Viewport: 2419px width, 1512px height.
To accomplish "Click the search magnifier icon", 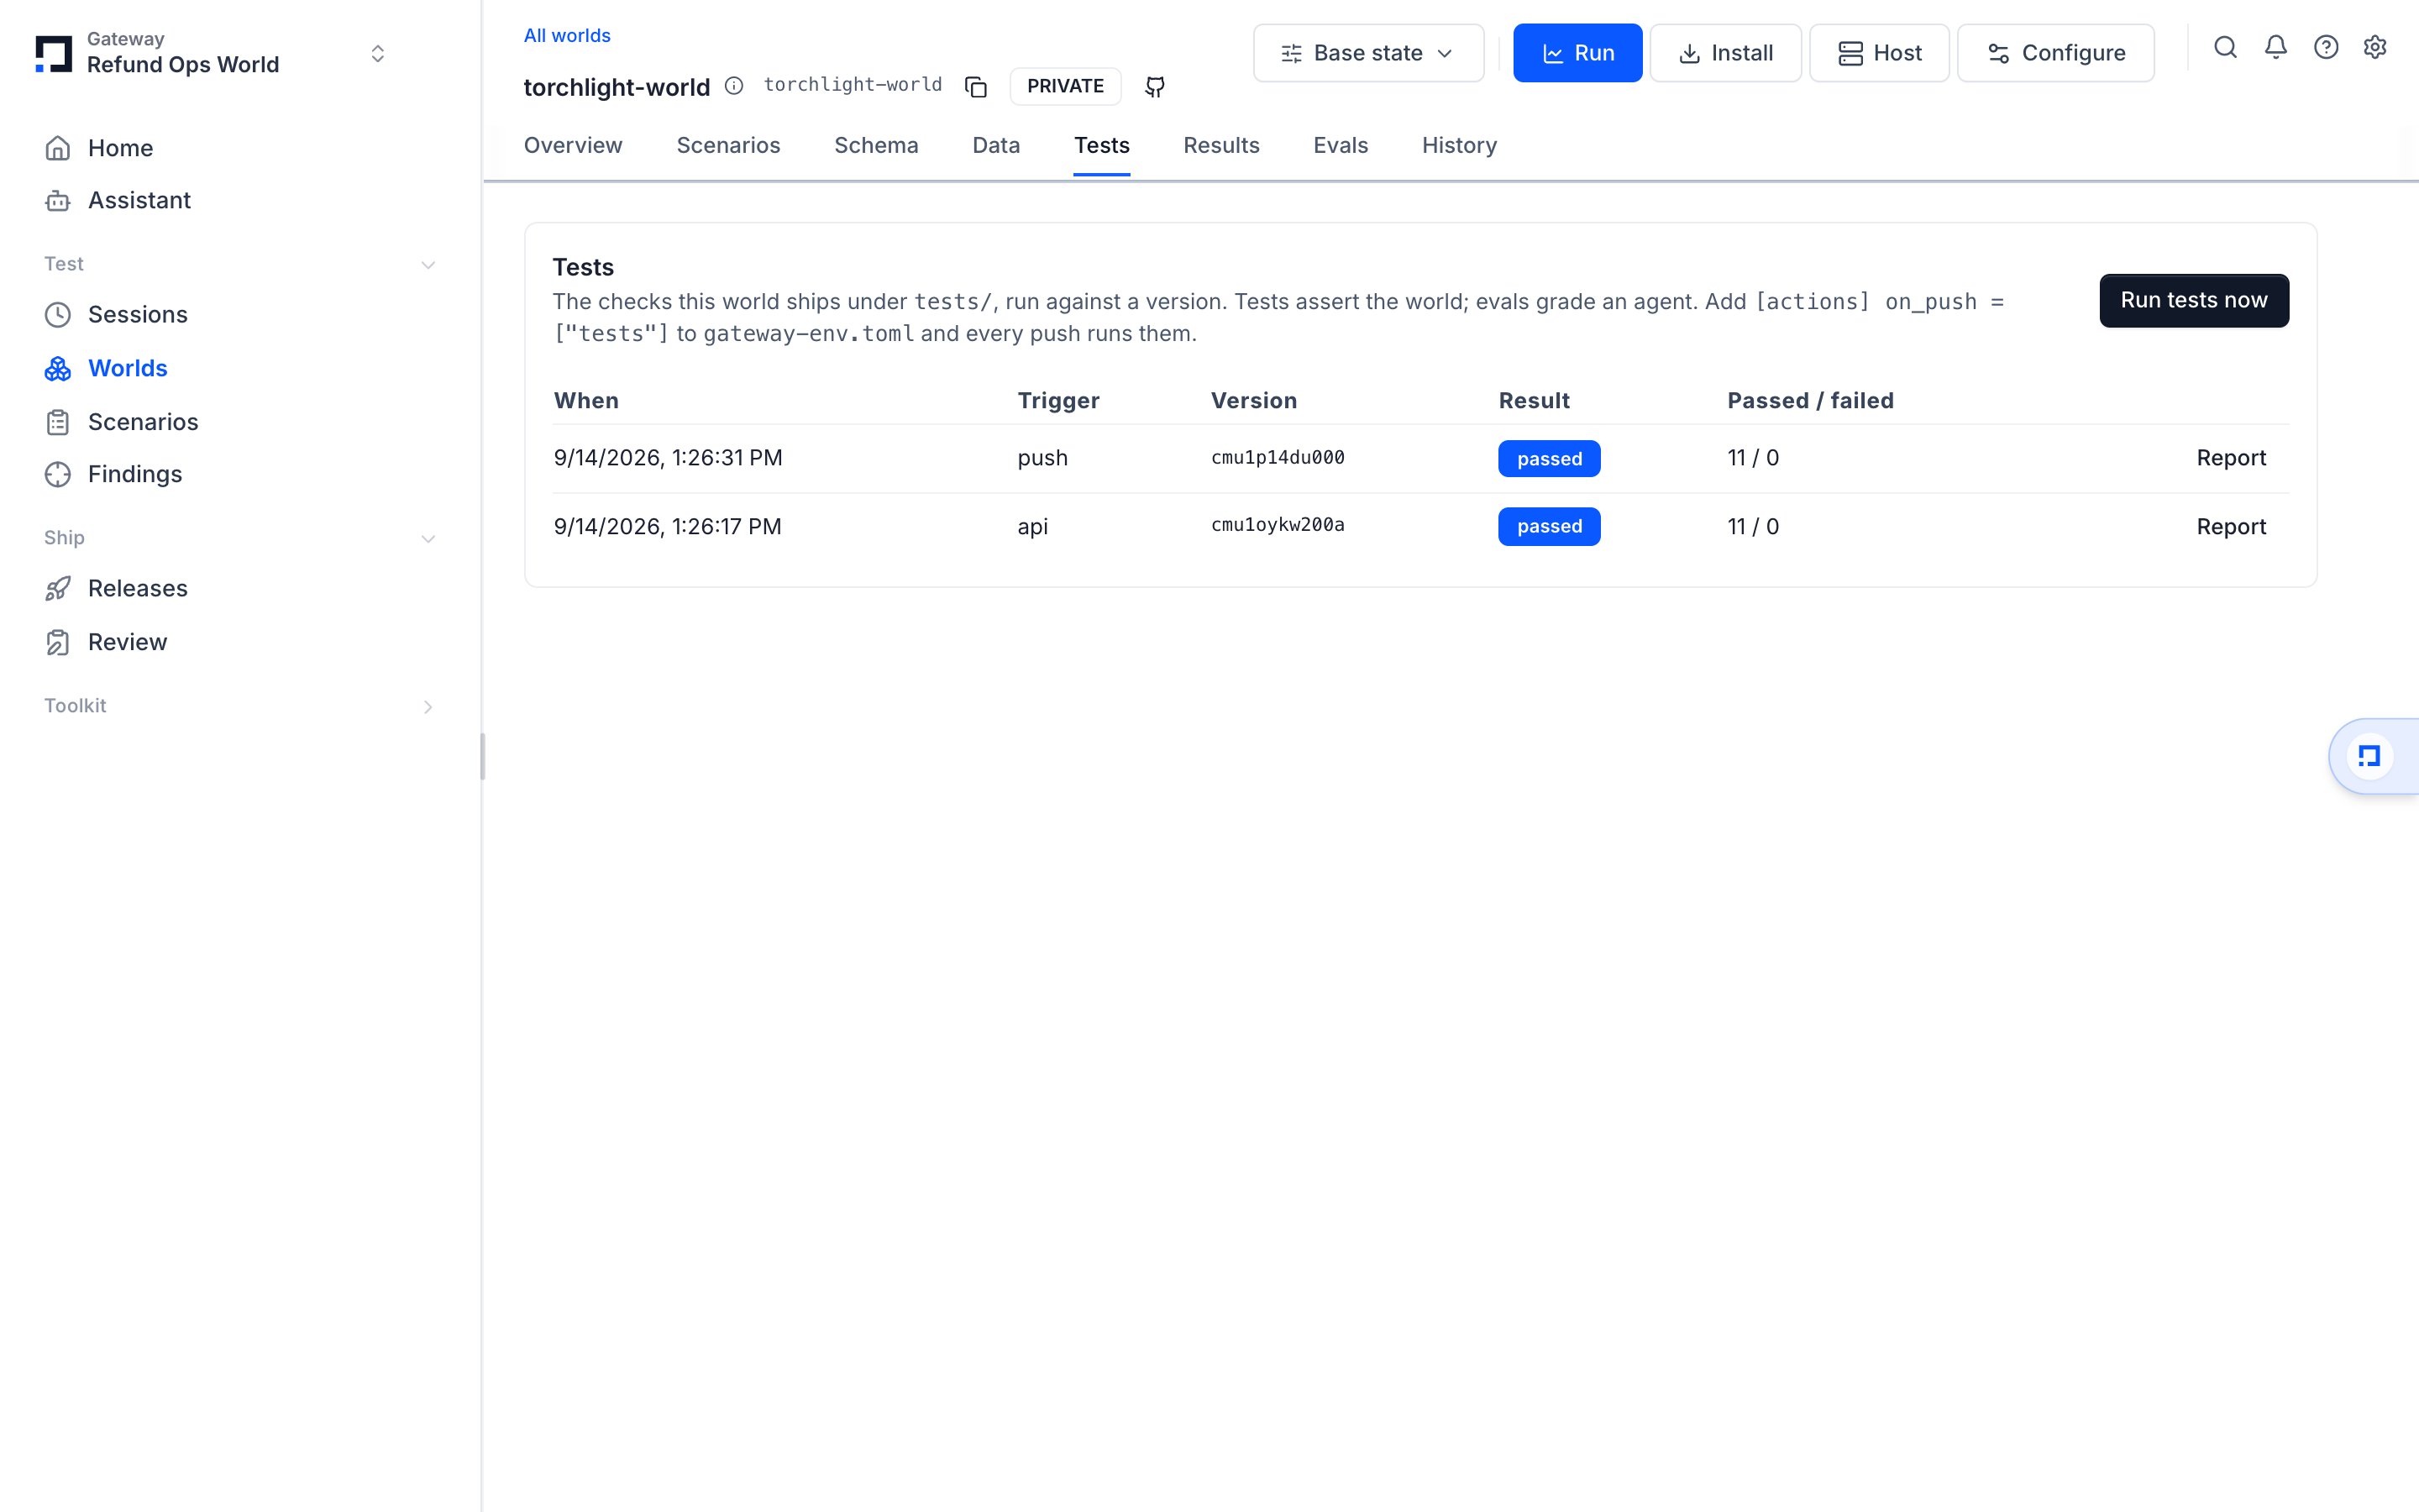I will [2225, 47].
